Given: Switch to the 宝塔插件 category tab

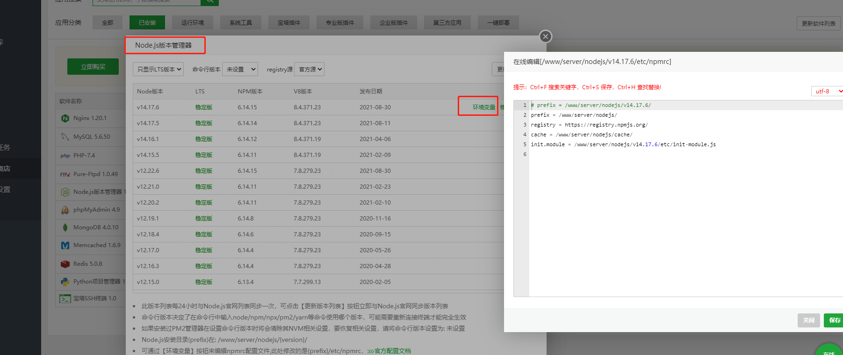Looking at the screenshot, I should 289,22.
